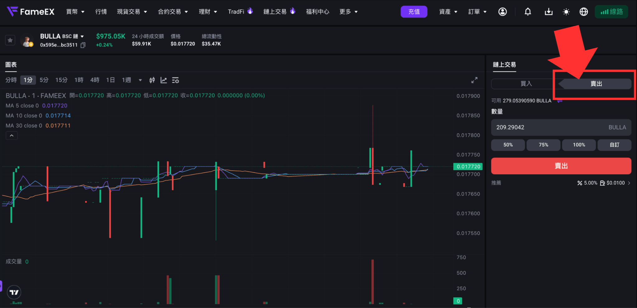Open the notifications bell
Image resolution: width=637 pixels, height=308 pixels.
(x=528, y=12)
